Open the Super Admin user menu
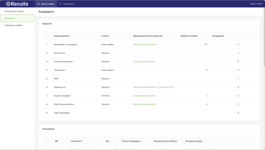This screenshot has width=265, height=150. coord(256,4)
